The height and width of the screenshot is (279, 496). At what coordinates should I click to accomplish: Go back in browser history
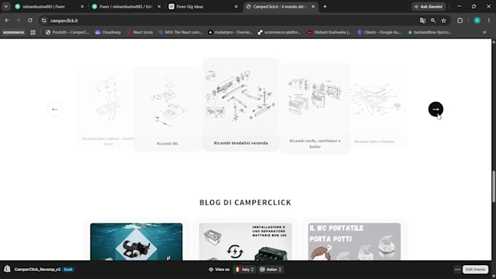(7, 20)
